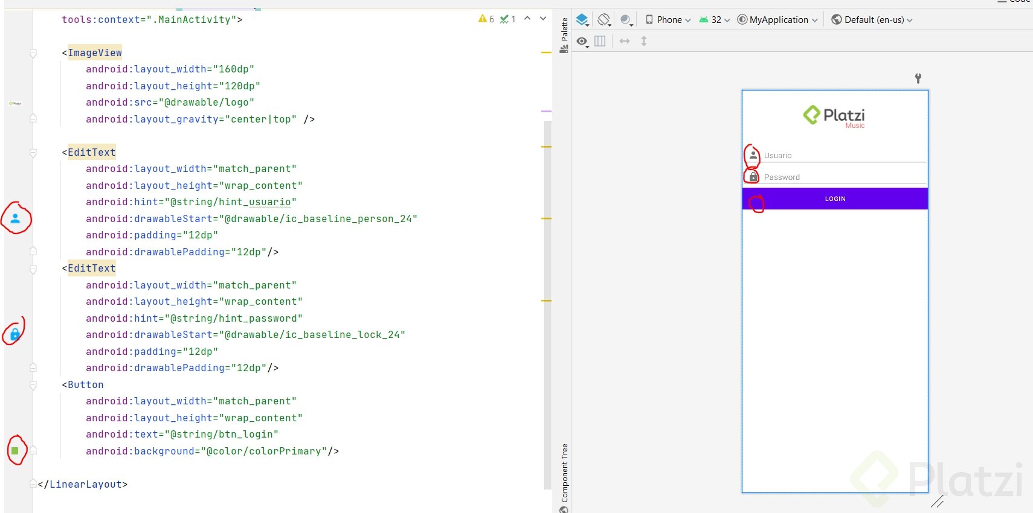The image size is (1033, 513).
Task: Toggle the column guides icon in toolbar
Action: (x=600, y=41)
